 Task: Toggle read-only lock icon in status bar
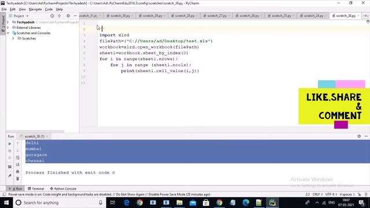pyautogui.click(x=359, y=194)
